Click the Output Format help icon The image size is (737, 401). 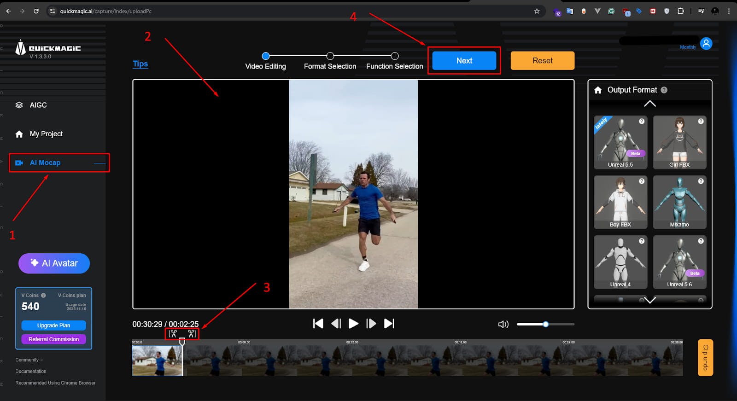click(x=664, y=90)
